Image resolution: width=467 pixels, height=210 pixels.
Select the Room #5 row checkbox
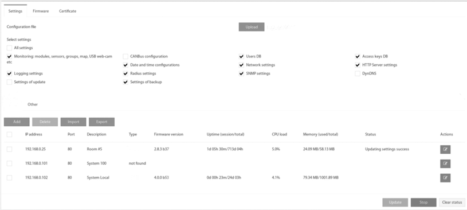pos(10,149)
